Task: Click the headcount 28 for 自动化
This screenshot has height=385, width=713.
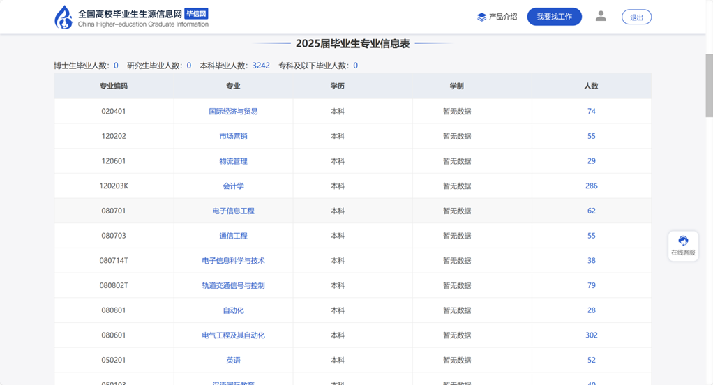Action: coord(591,310)
